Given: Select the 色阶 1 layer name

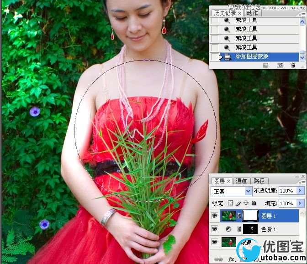Looking at the screenshot, I should click(268, 229).
